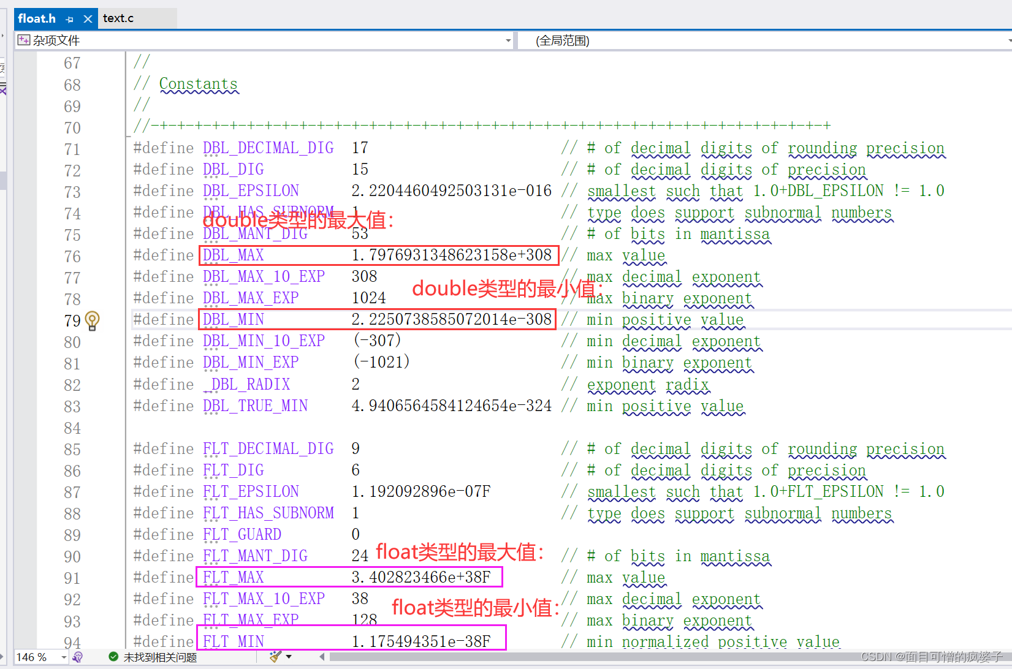The height and width of the screenshot is (669, 1012).
Task: Click DBL_MAX_EXP value 1024
Action: 369,298
